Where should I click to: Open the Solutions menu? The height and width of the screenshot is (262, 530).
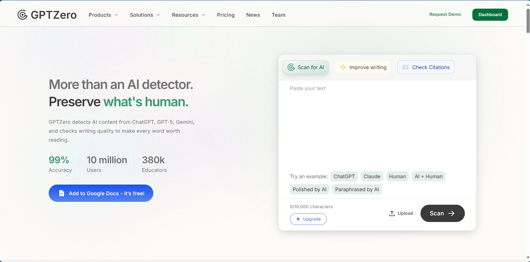[145, 15]
